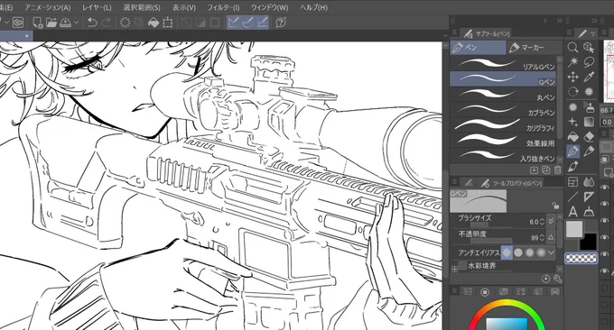This screenshot has height=330, width=614.
Task: Open opacity dynamics button
Action: click(x=551, y=237)
